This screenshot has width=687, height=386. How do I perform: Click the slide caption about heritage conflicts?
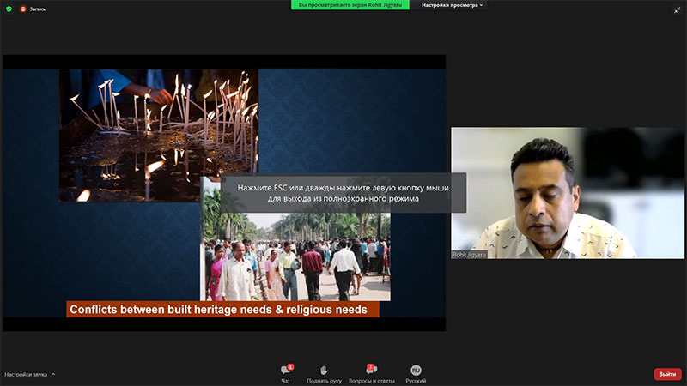pos(222,310)
